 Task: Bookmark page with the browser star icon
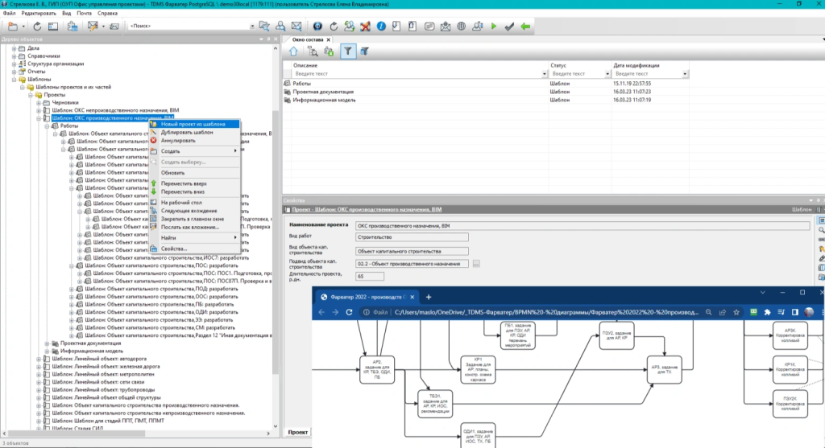point(738,312)
